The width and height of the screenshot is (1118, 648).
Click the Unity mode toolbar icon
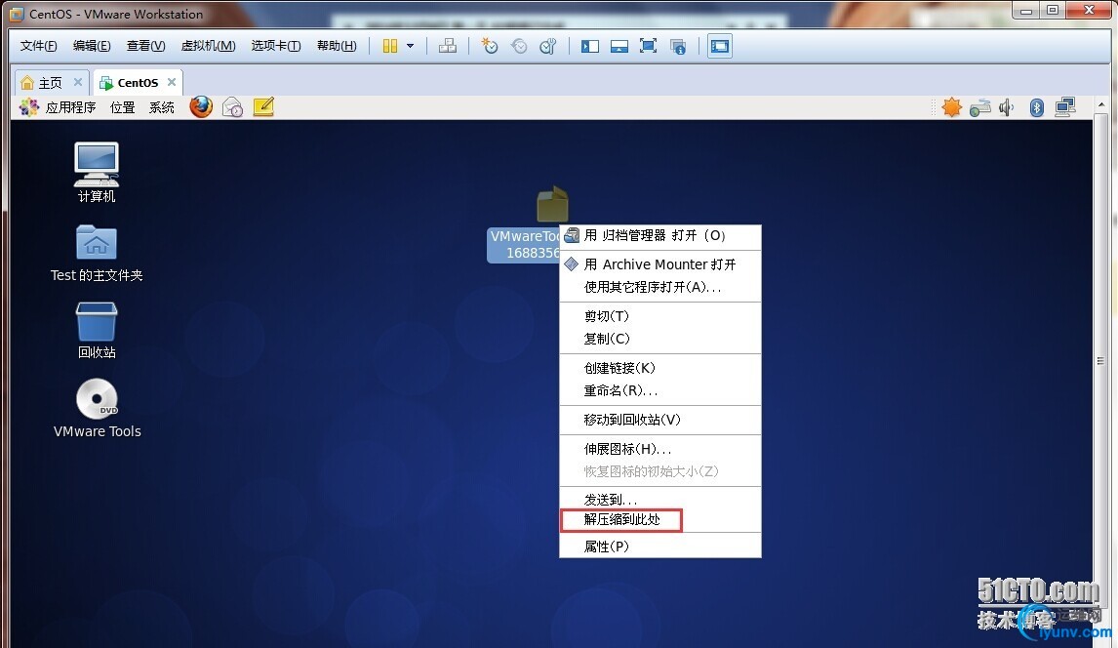[678, 47]
